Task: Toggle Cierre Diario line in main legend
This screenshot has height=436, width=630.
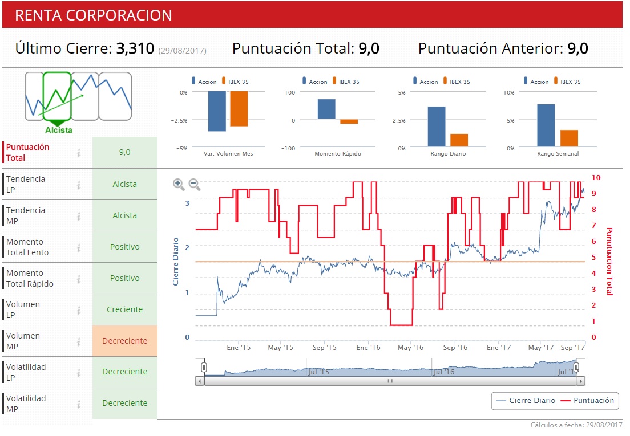Action: [526, 400]
